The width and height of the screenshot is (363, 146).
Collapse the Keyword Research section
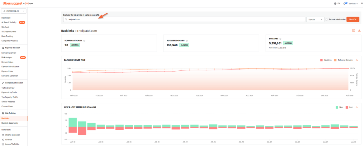point(13,48)
